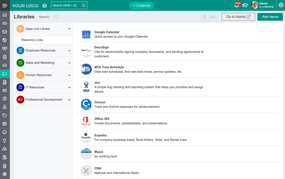Open the Office 365 link title
The image size is (285, 179).
pyautogui.click(x=102, y=119)
